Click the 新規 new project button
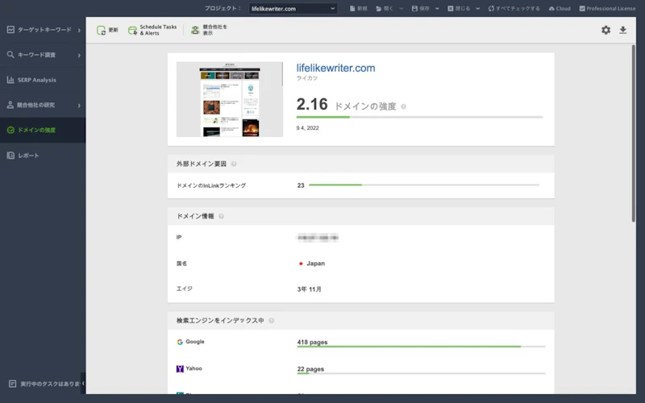The width and height of the screenshot is (645, 403). (358, 9)
